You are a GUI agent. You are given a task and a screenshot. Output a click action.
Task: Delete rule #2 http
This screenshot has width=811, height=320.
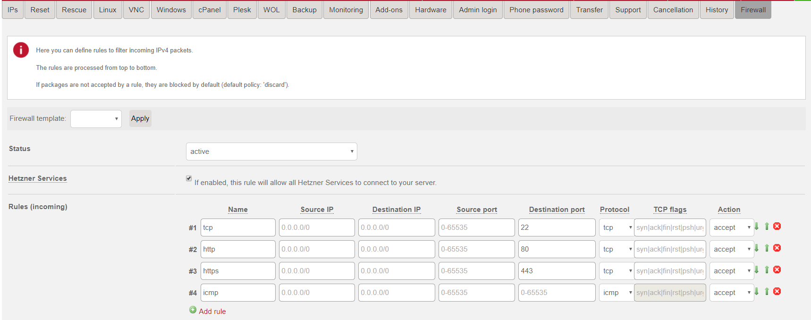pyautogui.click(x=777, y=248)
